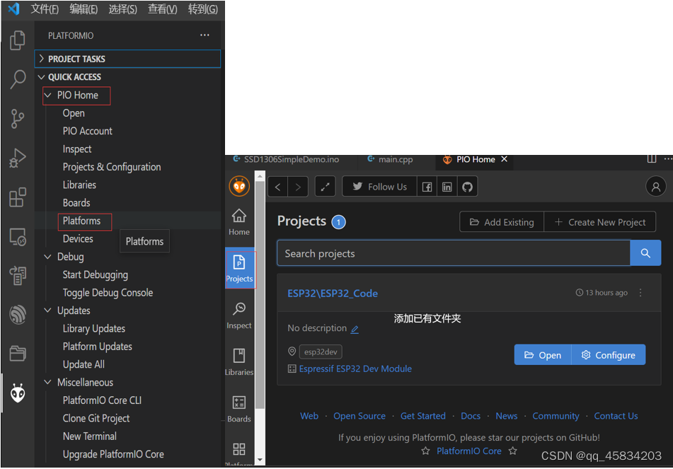The height and width of the screenshot is (469, 673).
Task: Collapse the Updates tree node
Action: coord(47,311)
